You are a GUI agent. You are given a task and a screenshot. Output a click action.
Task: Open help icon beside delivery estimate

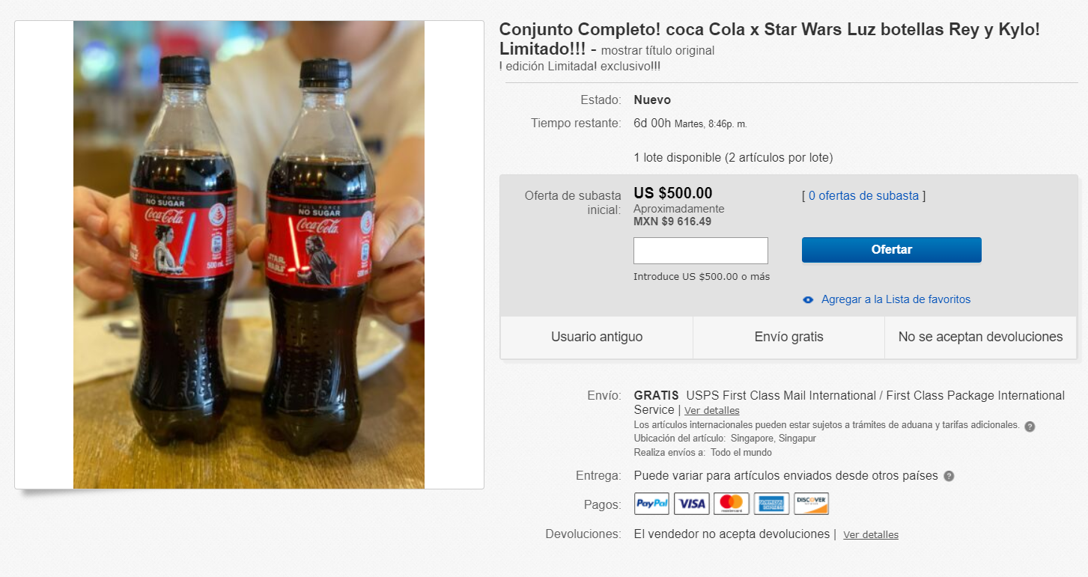[x=949, y=476]
